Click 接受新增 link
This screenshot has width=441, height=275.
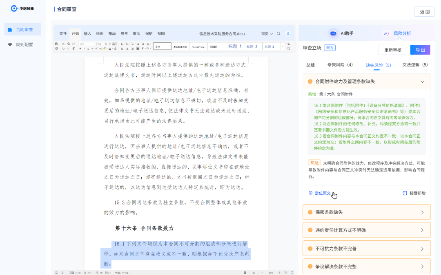click(414, 193)
